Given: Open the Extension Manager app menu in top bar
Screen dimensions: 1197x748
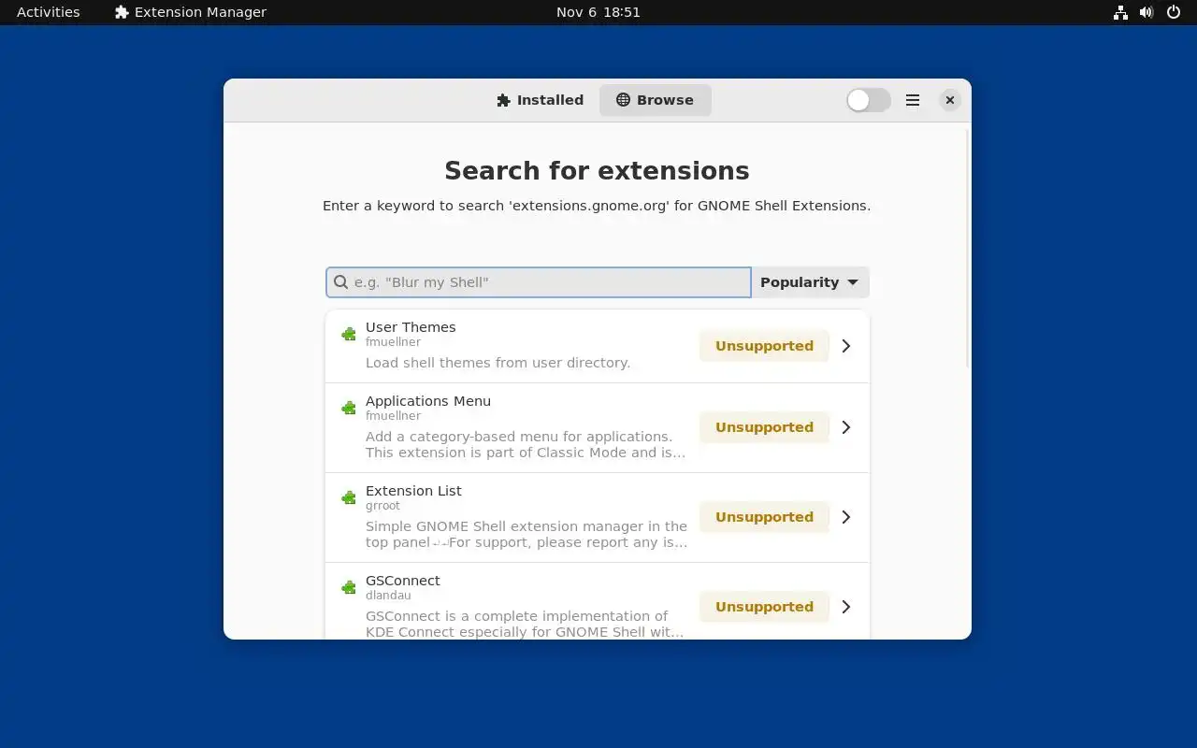Looking at the screenshot, I should click(190, 12).
